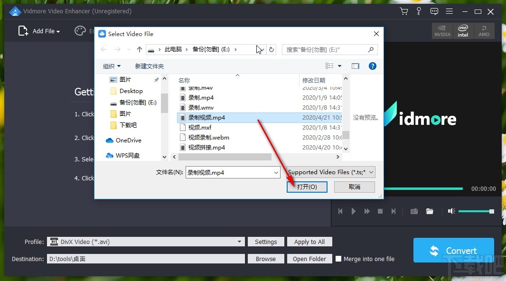Select 下载吧 folder in navigation pane
506x281 pixels.
click(x=128, y=125)
